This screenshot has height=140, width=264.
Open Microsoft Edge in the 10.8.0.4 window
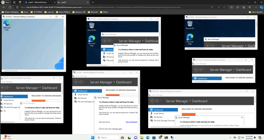(190, 39)
